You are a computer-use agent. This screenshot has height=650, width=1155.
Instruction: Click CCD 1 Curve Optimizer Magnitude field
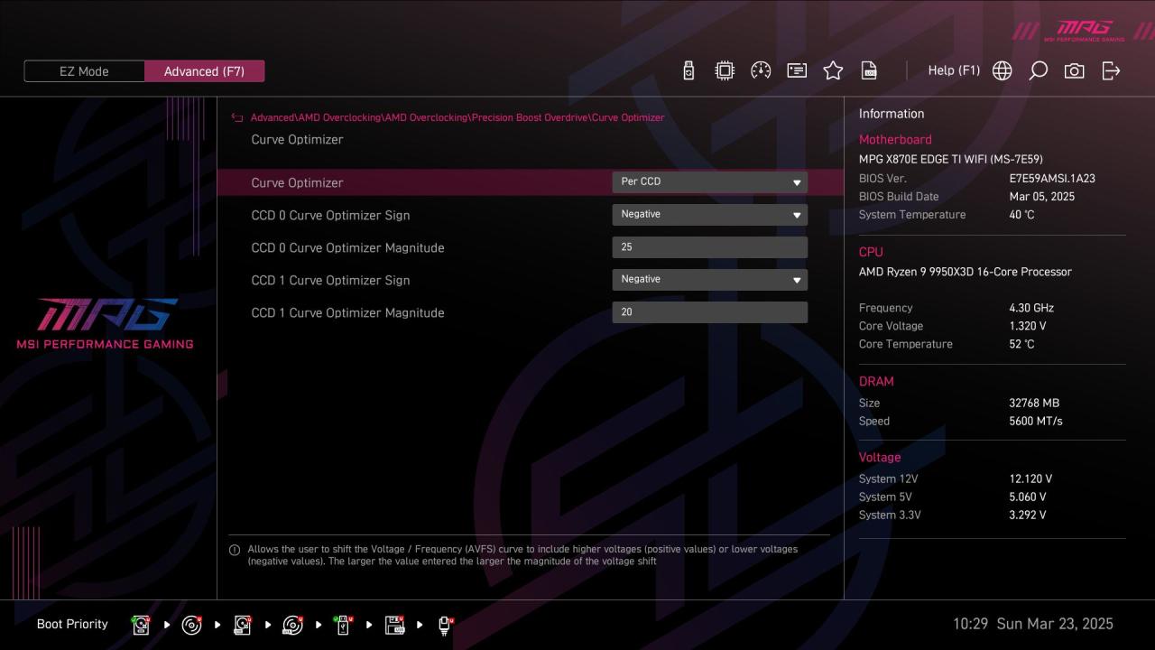pos(709,312)
